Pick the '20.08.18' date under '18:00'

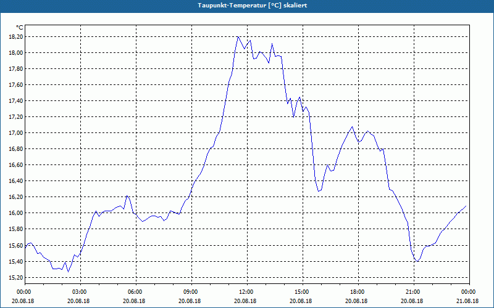pyautogui.click(x=357, y=301)
